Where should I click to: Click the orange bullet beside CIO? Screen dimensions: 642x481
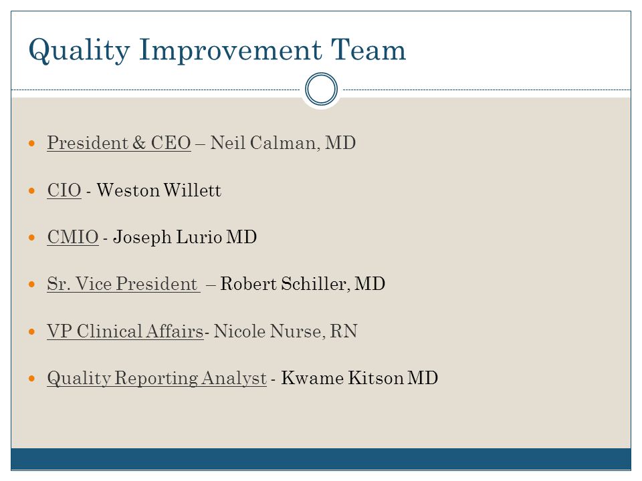(32, 190)
